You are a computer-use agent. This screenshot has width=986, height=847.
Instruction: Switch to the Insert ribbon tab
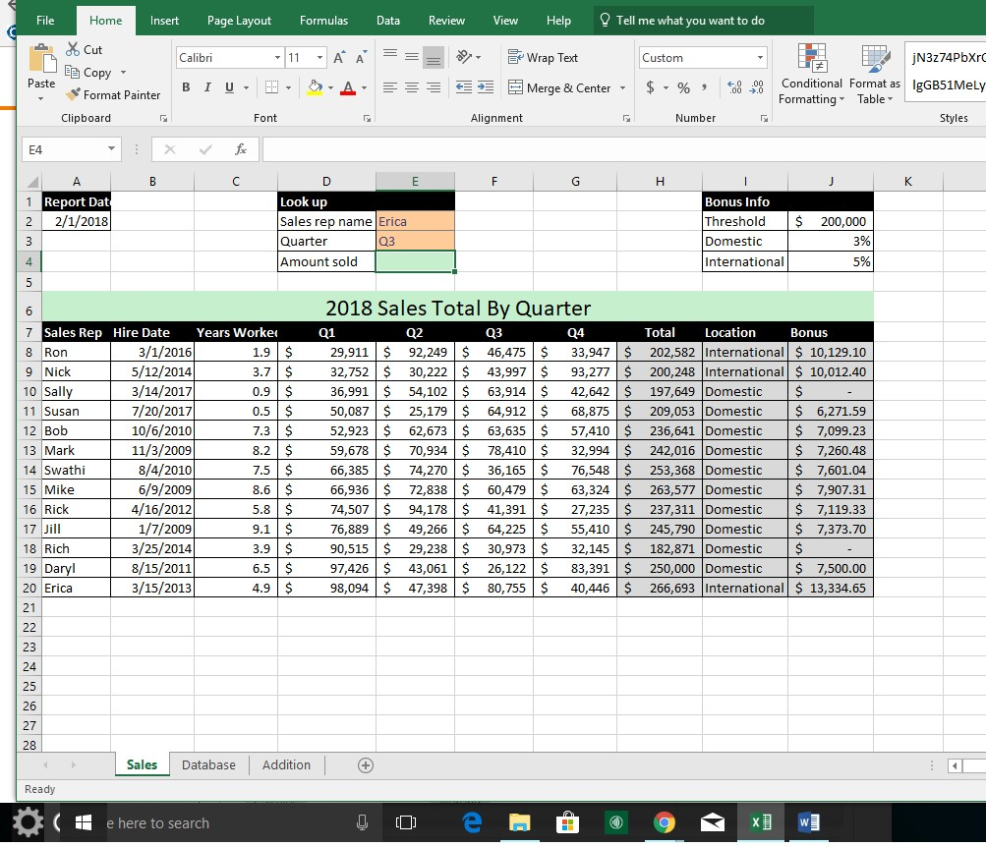pyautogui.click(x=164, y=19)
